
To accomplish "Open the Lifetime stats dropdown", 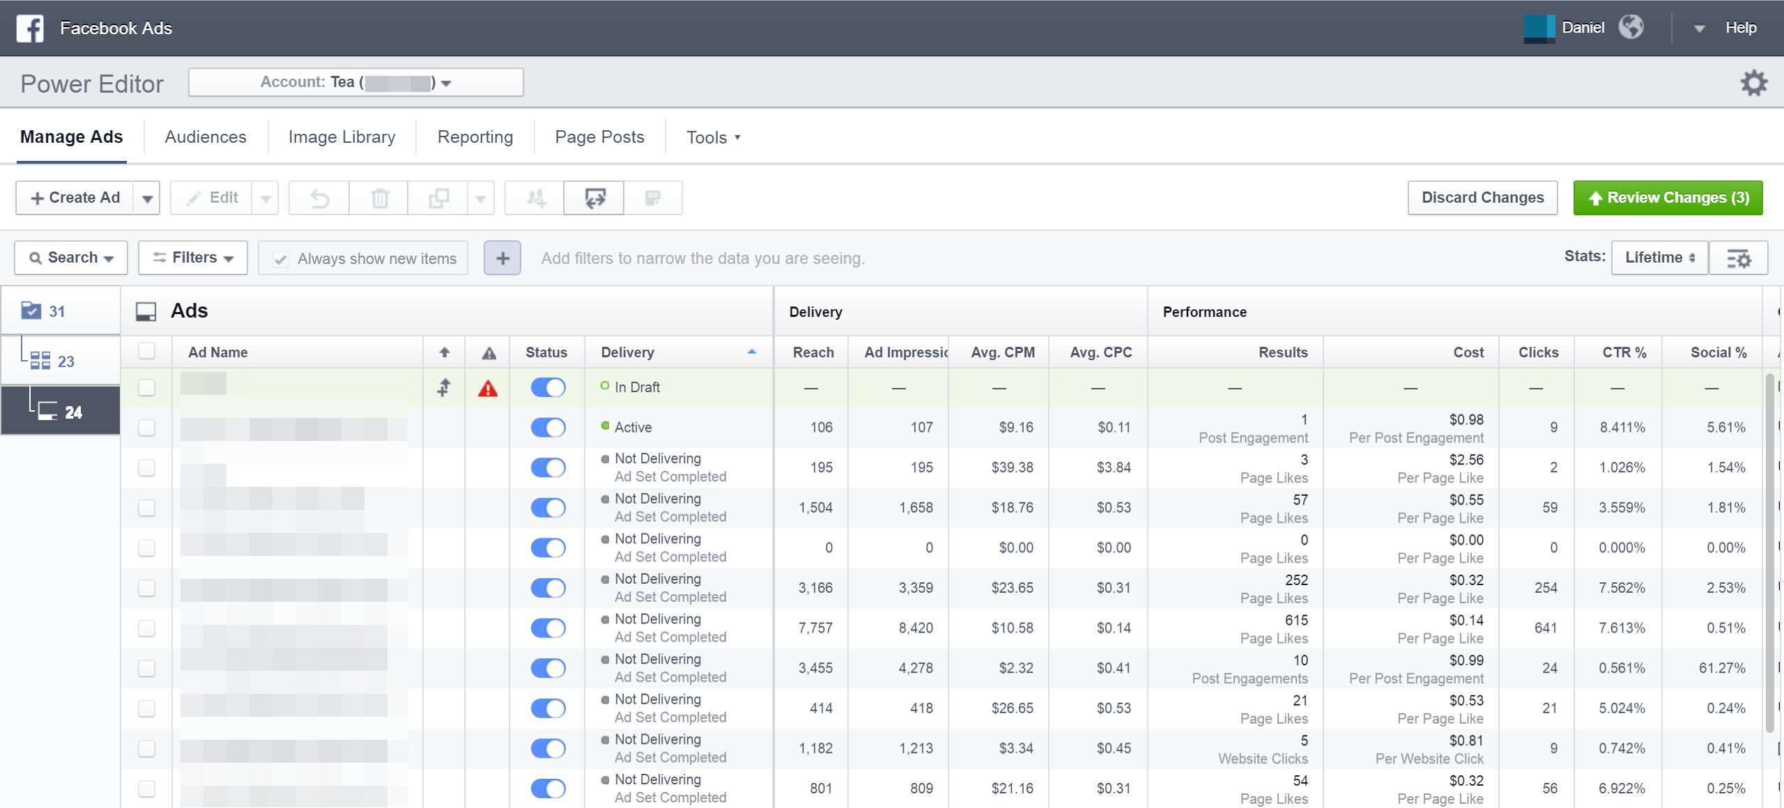I will (x=1659, y=257).
